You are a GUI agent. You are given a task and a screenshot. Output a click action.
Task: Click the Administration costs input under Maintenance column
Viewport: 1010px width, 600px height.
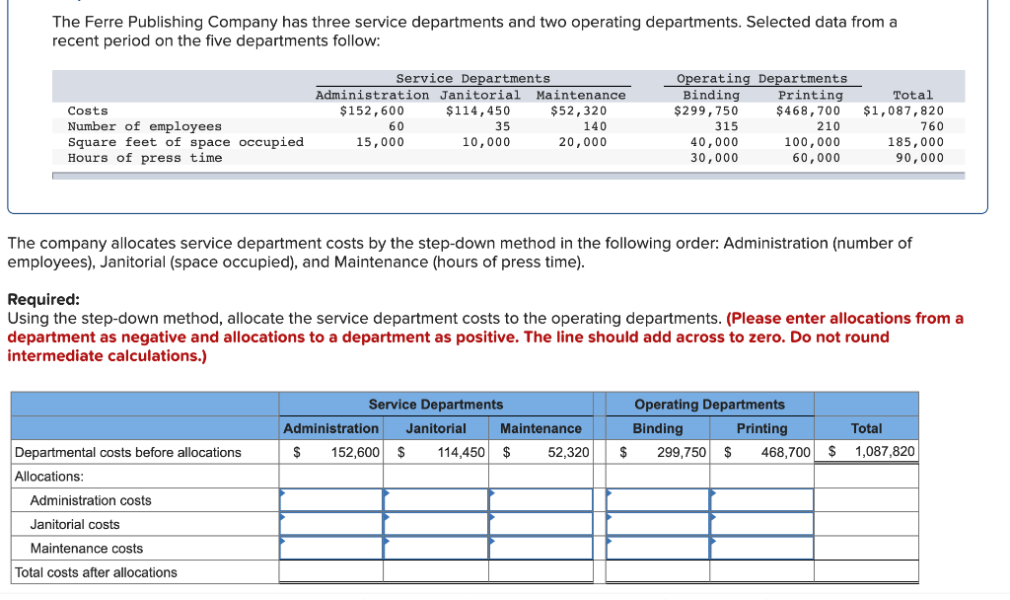coord(541,499)
